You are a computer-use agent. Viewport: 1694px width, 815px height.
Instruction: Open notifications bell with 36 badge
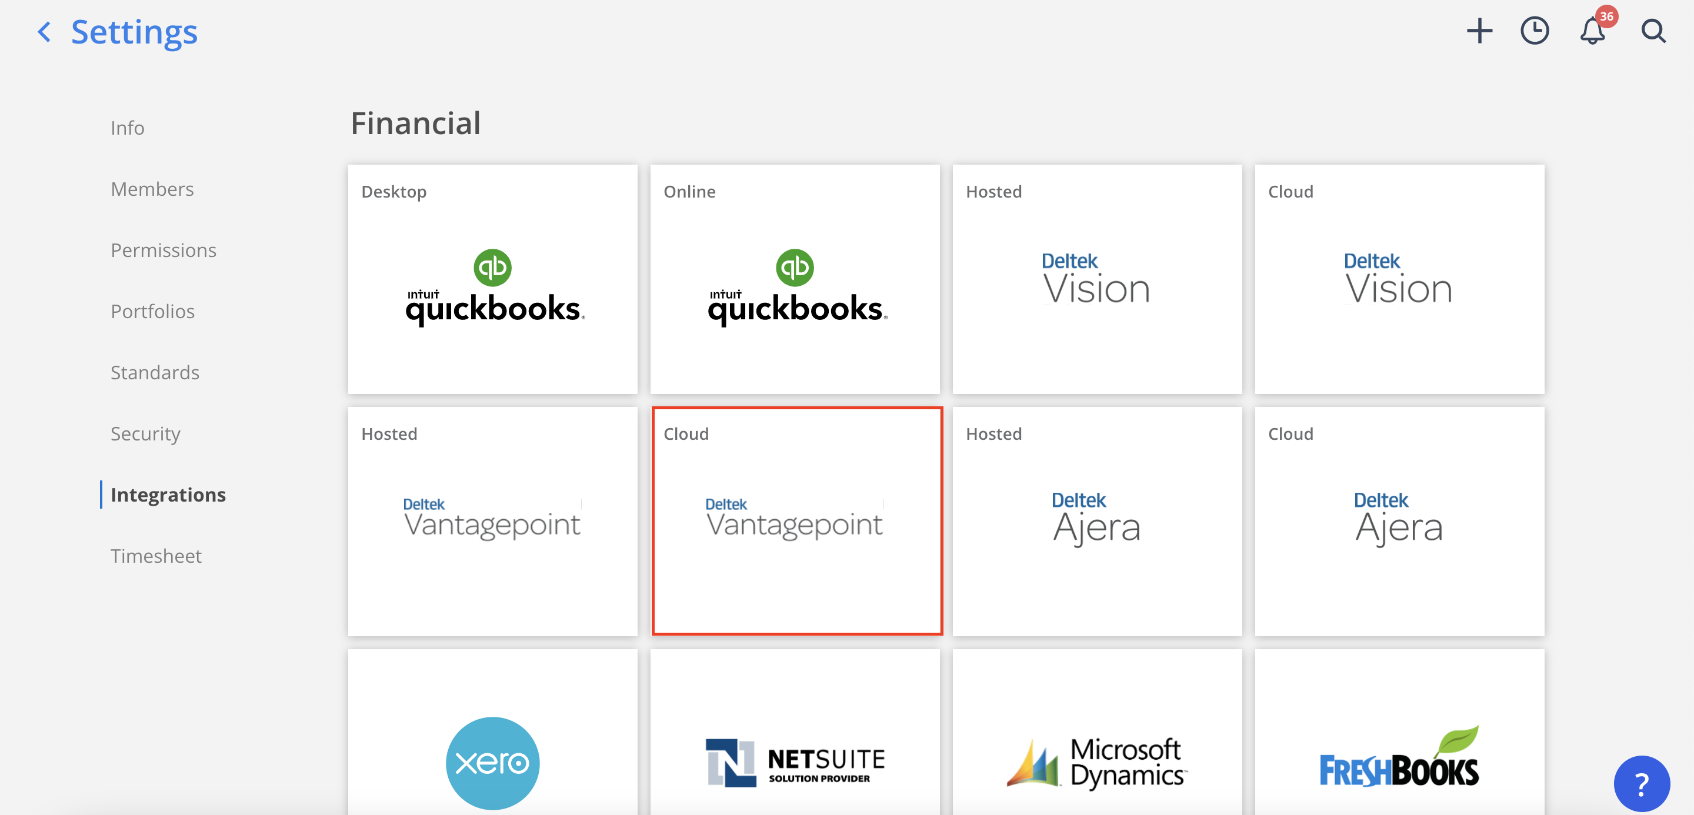click(1592, 31)
